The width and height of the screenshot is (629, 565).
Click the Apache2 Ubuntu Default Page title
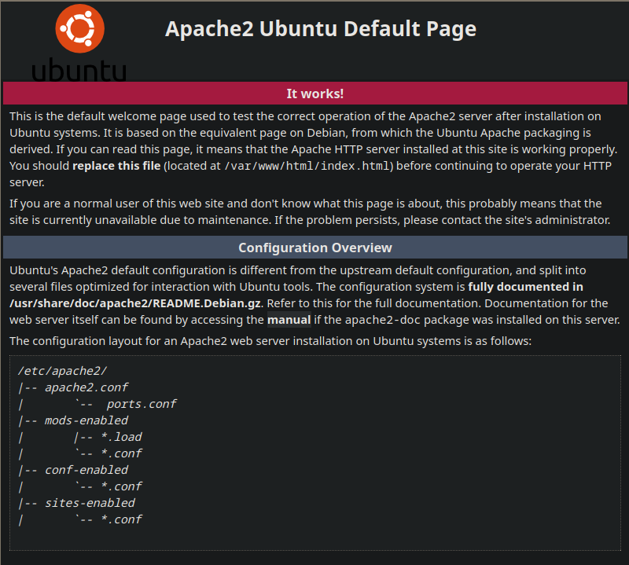pos(320,29)
